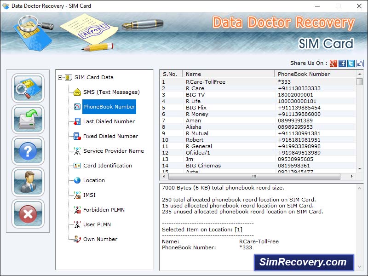Click the thumbs-up Like icon
Image resolution: width=368 pixels, height=276 pixels.
click(360, 63)
